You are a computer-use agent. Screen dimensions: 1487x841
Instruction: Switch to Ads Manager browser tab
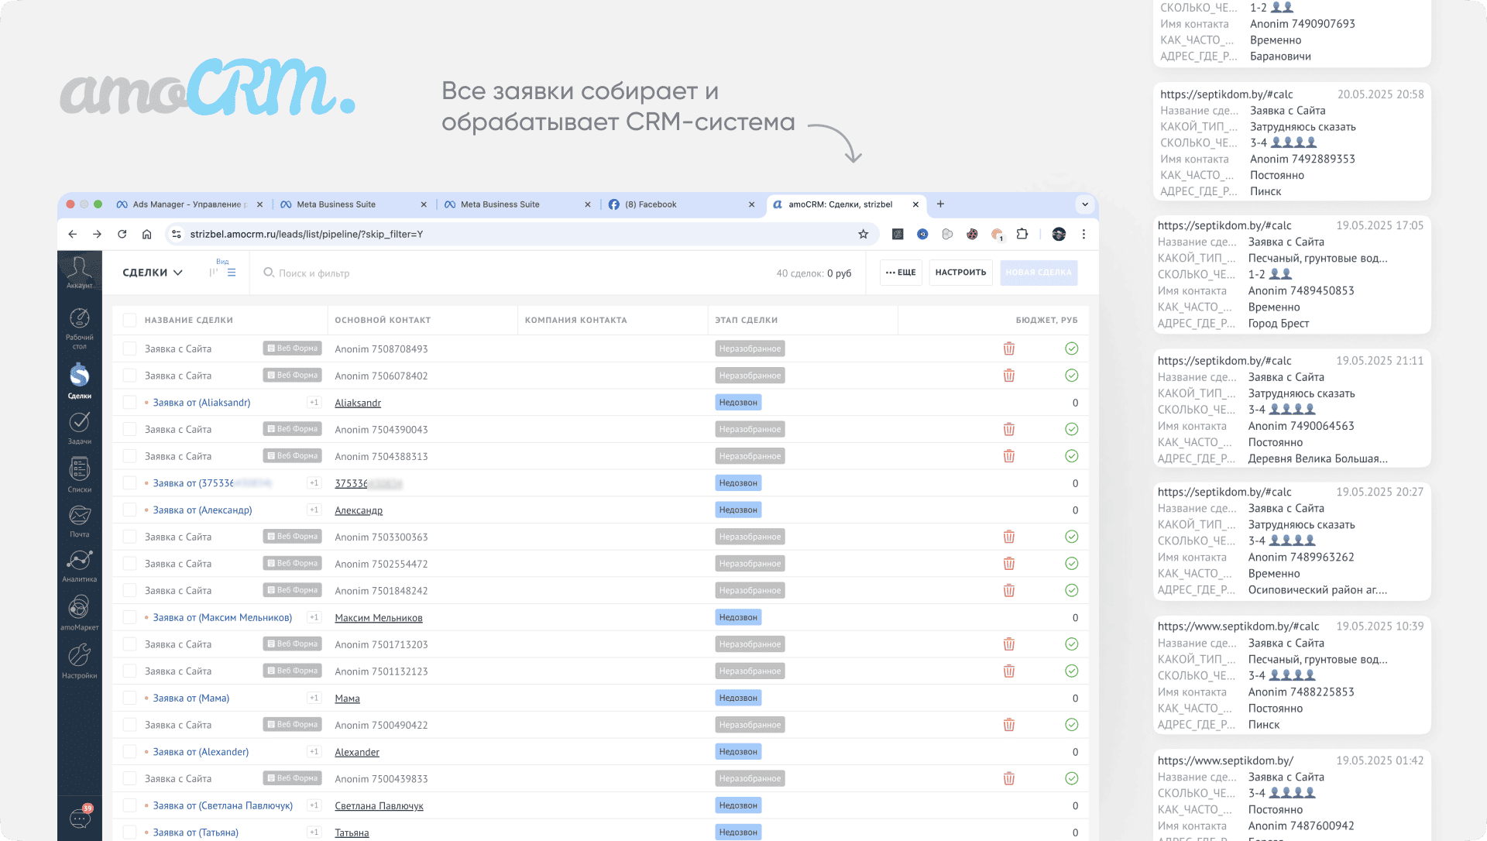(186, 204)
